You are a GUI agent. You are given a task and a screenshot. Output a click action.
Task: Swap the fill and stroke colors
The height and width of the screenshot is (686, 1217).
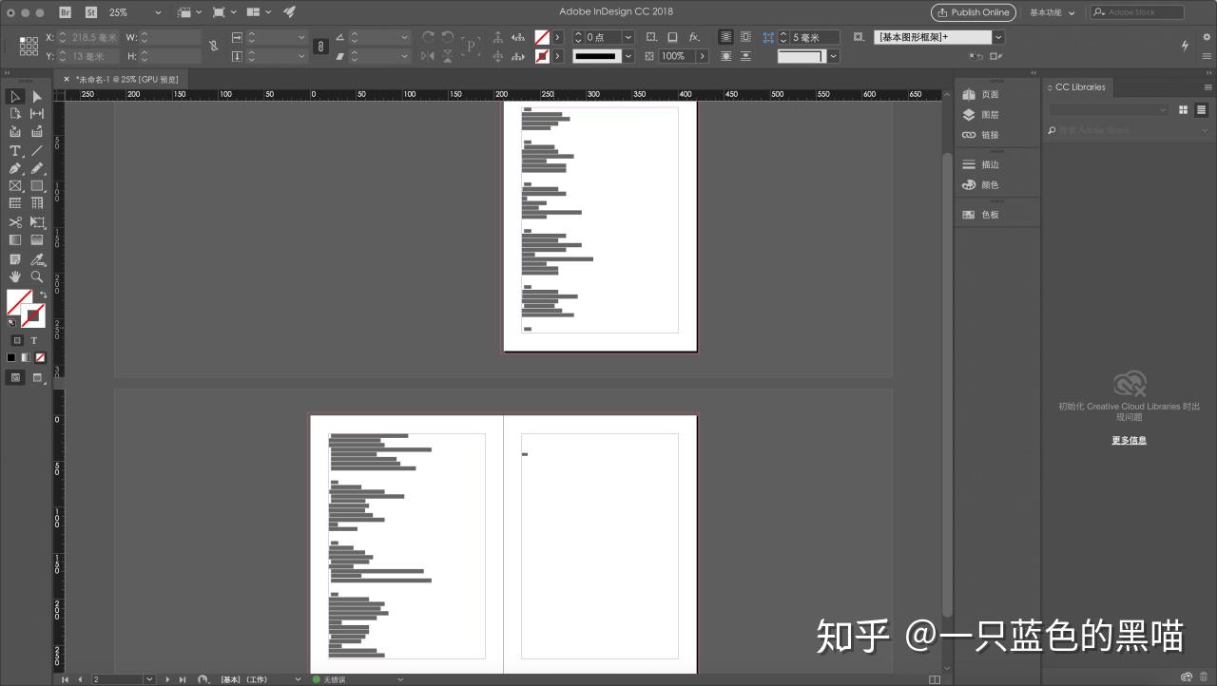(41, 293)
